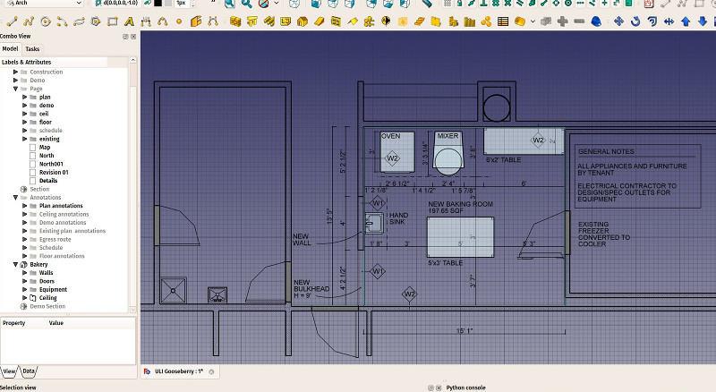Open the draw style dropdown arrow

pos(277,4)
